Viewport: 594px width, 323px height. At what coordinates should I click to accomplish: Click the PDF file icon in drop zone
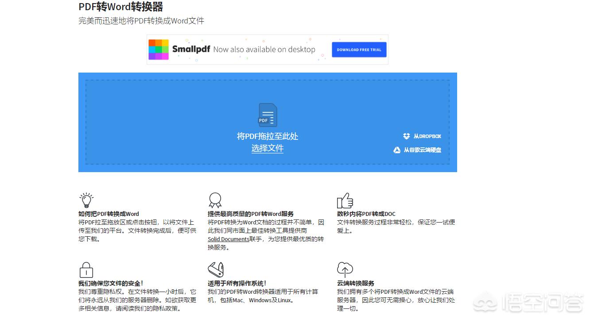268,115
